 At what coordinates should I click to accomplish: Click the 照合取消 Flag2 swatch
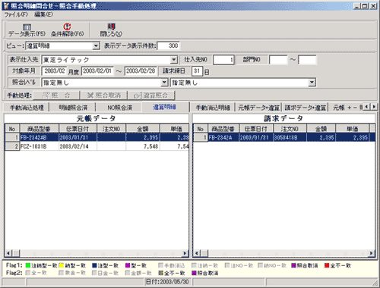point(194,273)
